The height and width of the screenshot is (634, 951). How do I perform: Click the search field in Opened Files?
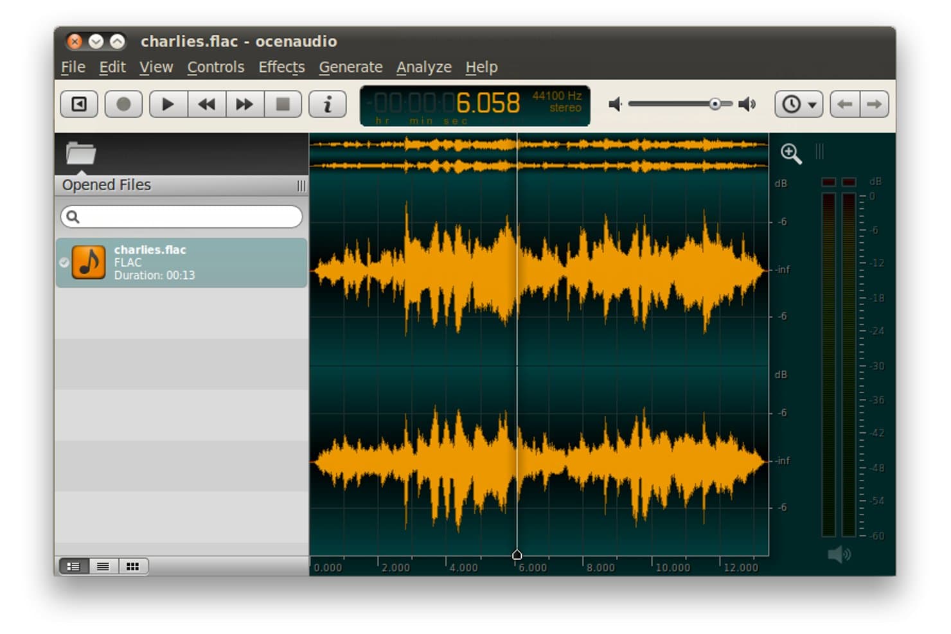pos(181,216)
